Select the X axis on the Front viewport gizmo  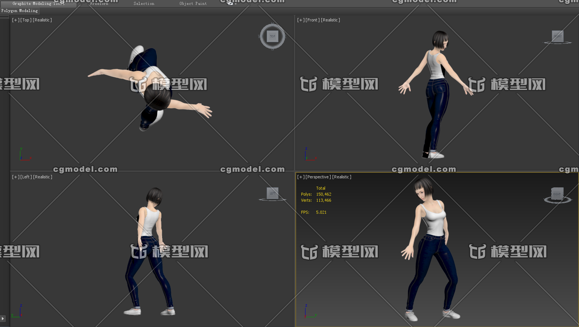(316, 158)
